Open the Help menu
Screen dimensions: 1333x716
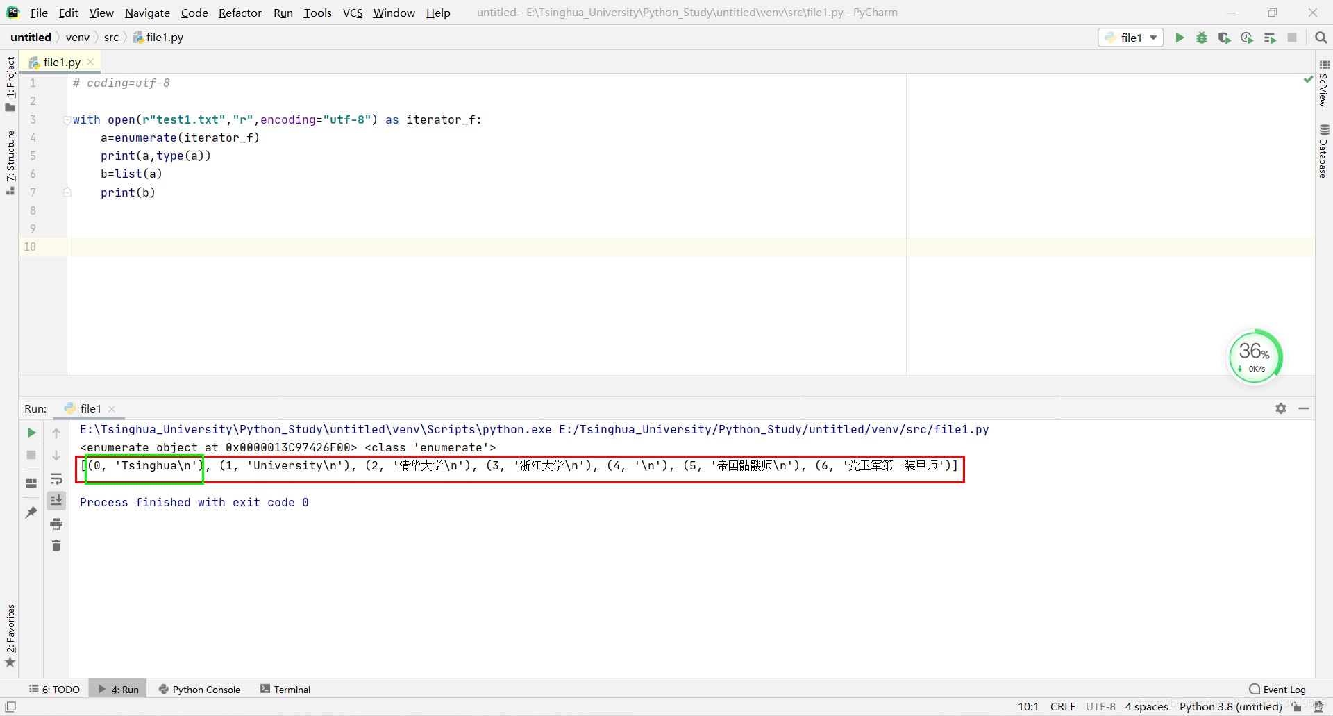click(438, 13)
